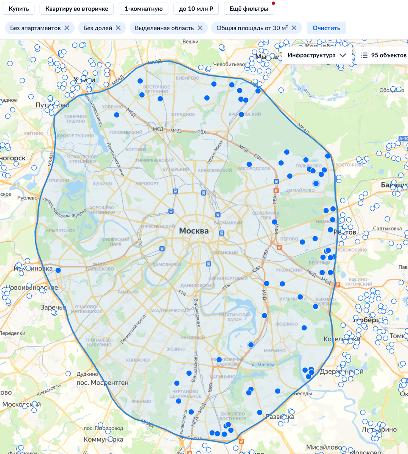Click the 'Заречье' label on the map
408x454 pixels.
53,307
